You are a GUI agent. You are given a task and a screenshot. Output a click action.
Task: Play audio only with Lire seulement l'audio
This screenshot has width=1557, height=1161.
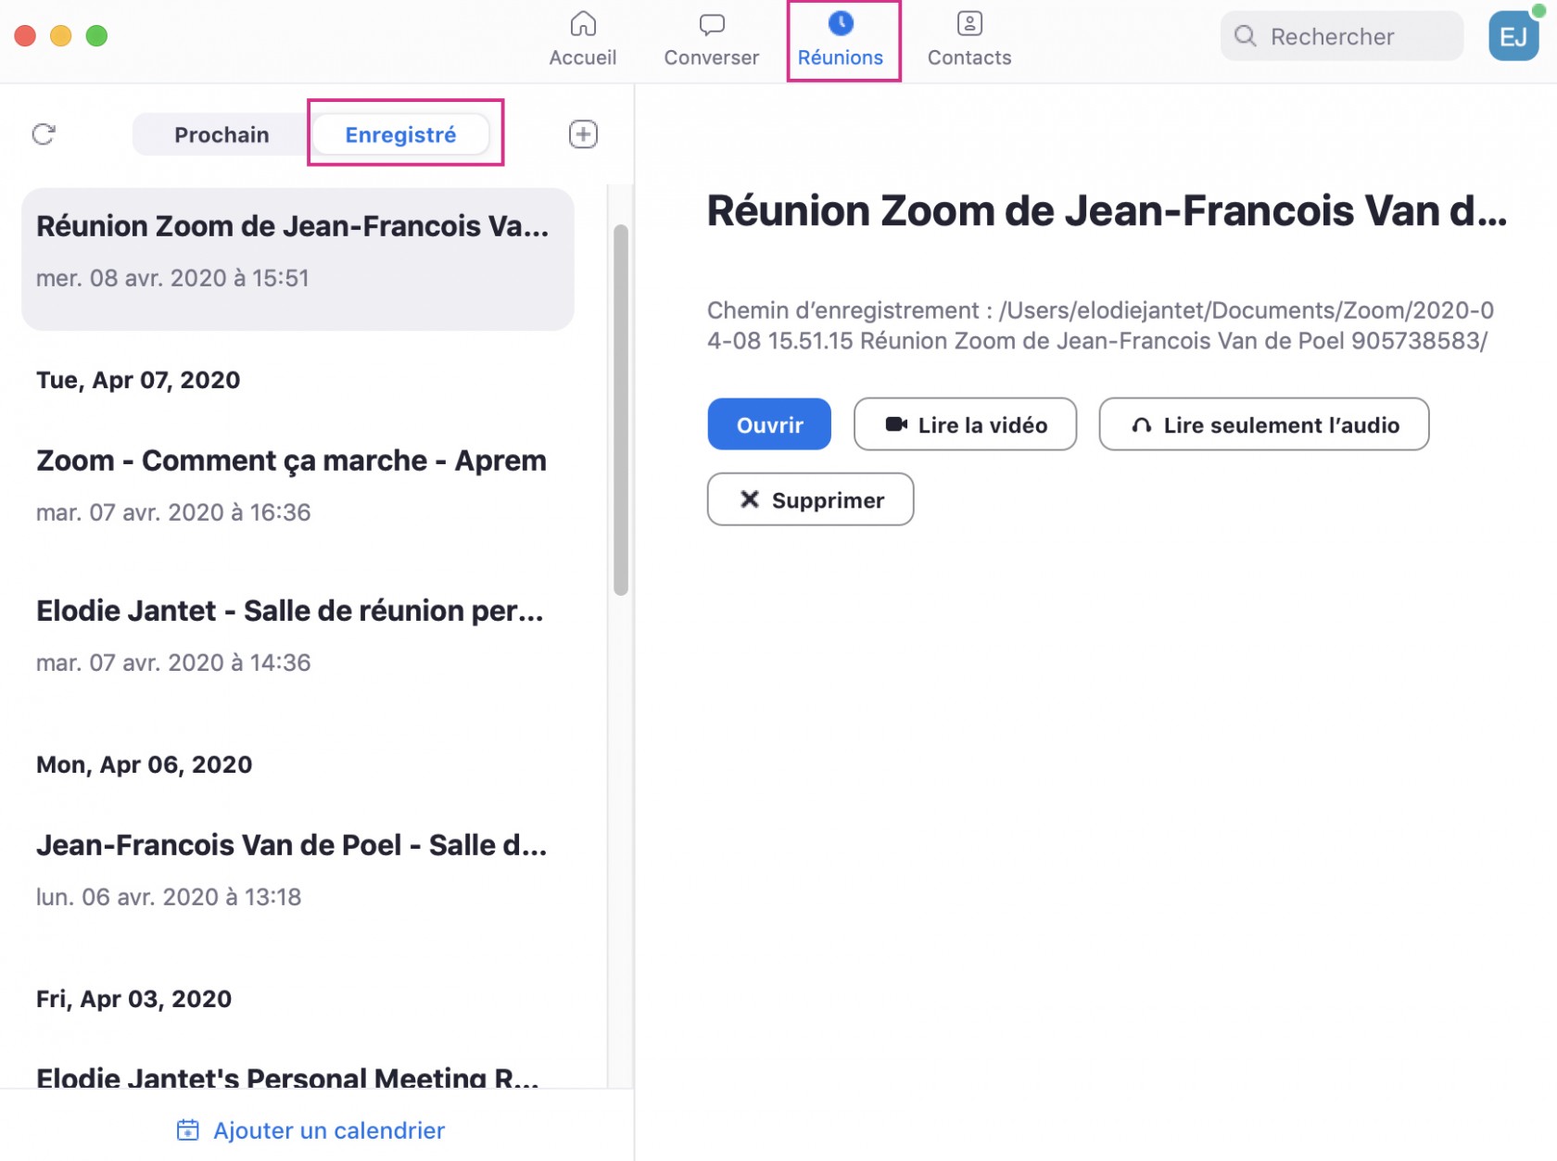(1263, 424)
